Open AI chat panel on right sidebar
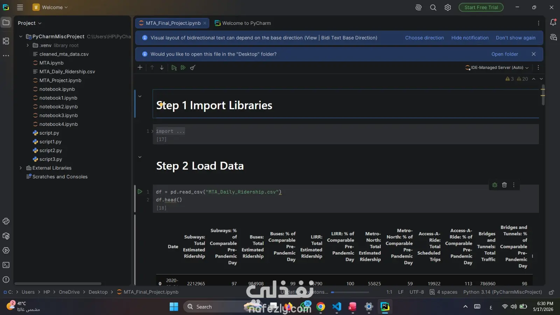560x315 pixels. tap(553, 37)
